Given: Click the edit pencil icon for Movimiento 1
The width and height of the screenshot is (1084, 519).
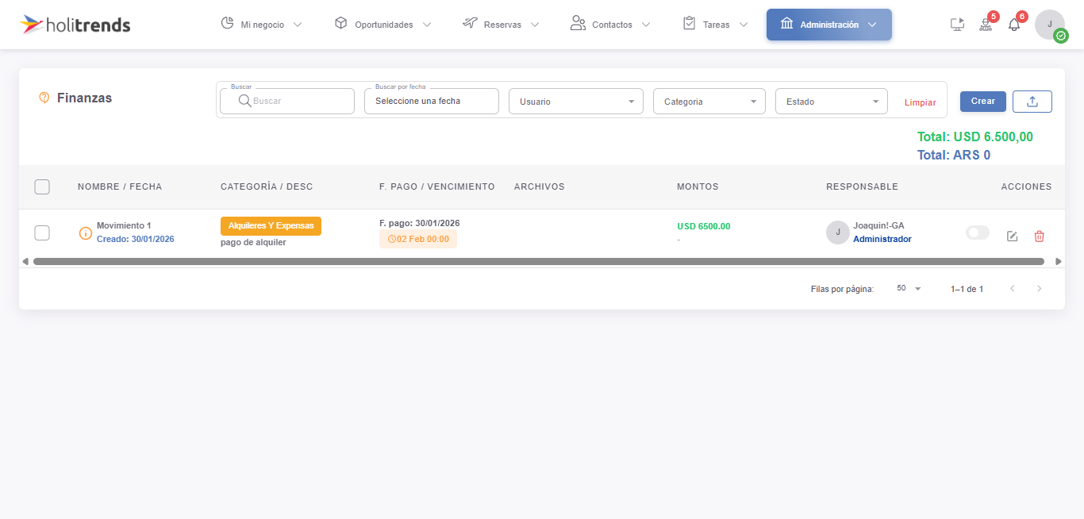Looking at the screenshot, I should tap(1012, 236).
